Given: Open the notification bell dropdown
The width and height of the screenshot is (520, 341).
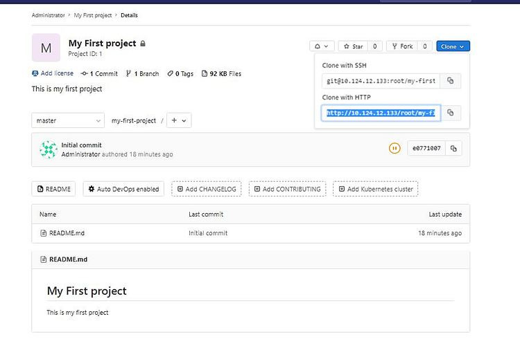Looking at the screenshot, I should coord(321,46).
